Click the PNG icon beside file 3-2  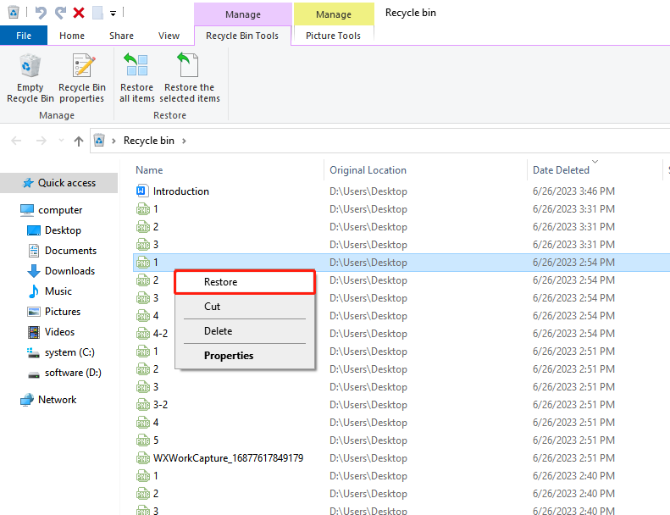[x=142, y=405]
